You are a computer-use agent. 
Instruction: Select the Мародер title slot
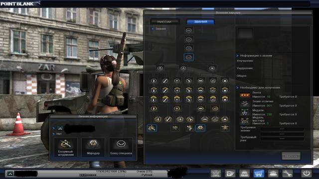click(93, 148)
